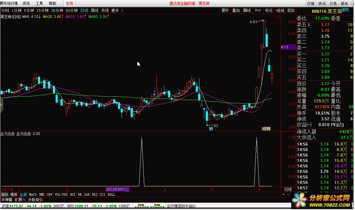Open the 工具 menu
Viewport: 355px width, 210px height.
point(40,3)
